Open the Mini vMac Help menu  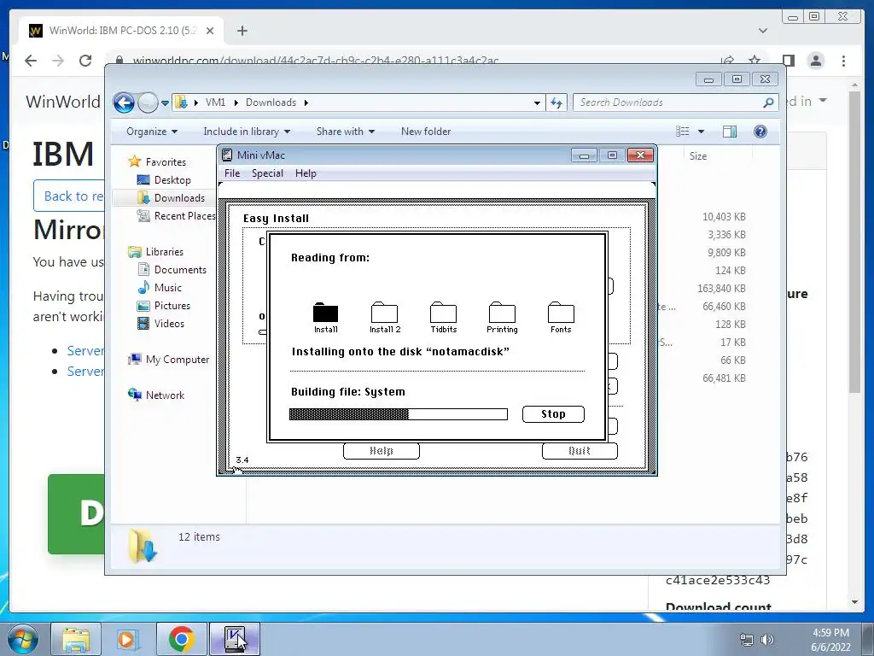(x=306, y=173)
